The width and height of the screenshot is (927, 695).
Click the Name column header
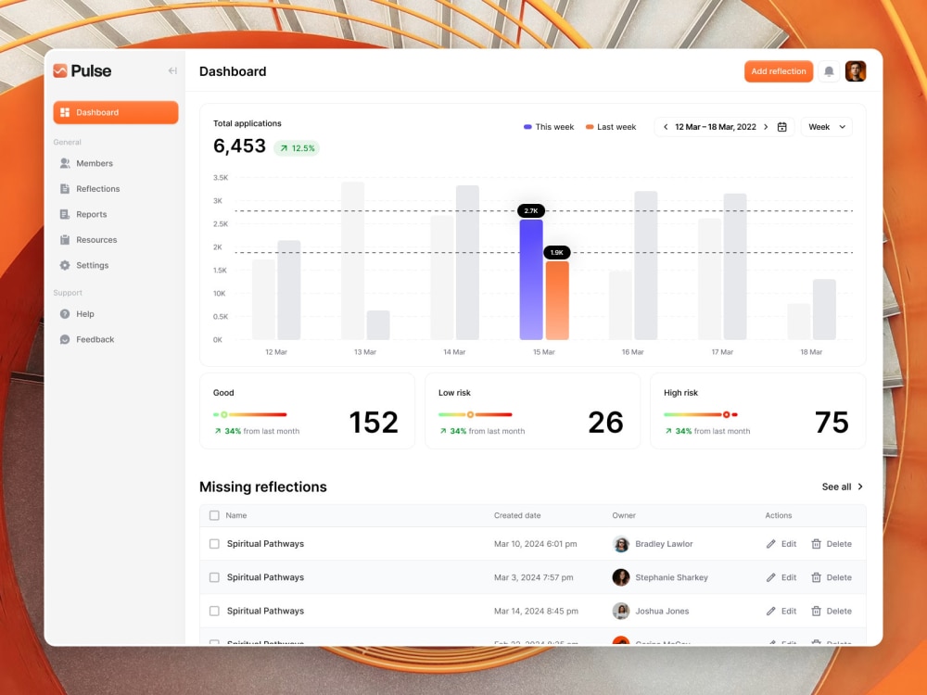tap(235, 515)
